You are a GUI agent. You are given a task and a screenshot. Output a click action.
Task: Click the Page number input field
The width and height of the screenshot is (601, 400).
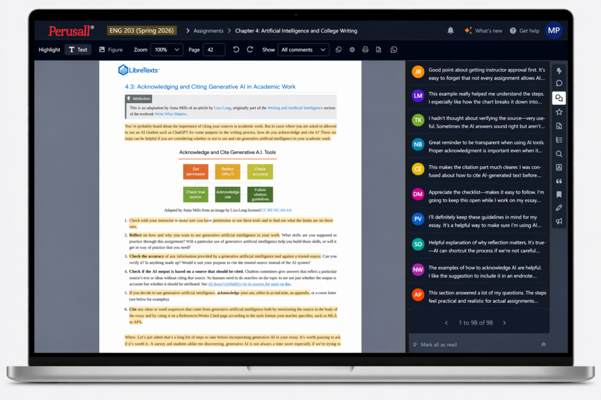coord(214,50)
